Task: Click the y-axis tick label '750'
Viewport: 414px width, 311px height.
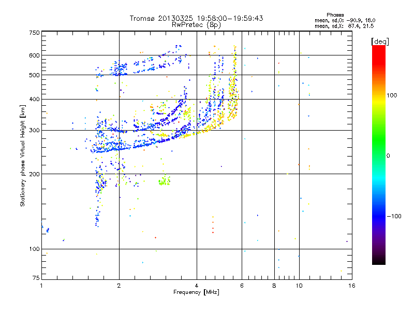Action: pyautogui.click(x=34, y=33)
